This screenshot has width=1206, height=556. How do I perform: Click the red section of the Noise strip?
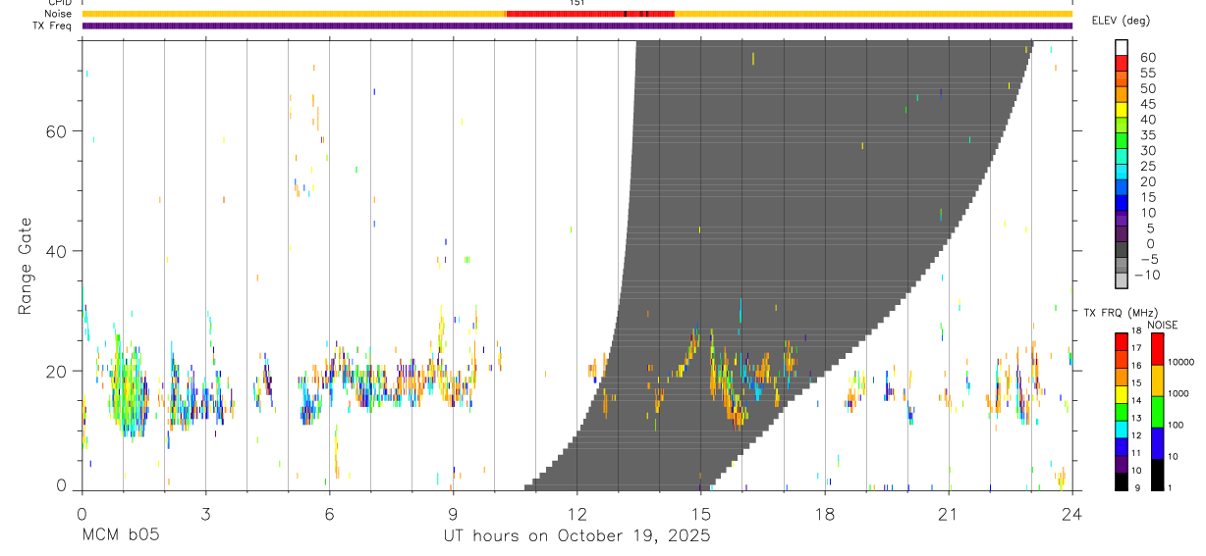coord(589,14)
